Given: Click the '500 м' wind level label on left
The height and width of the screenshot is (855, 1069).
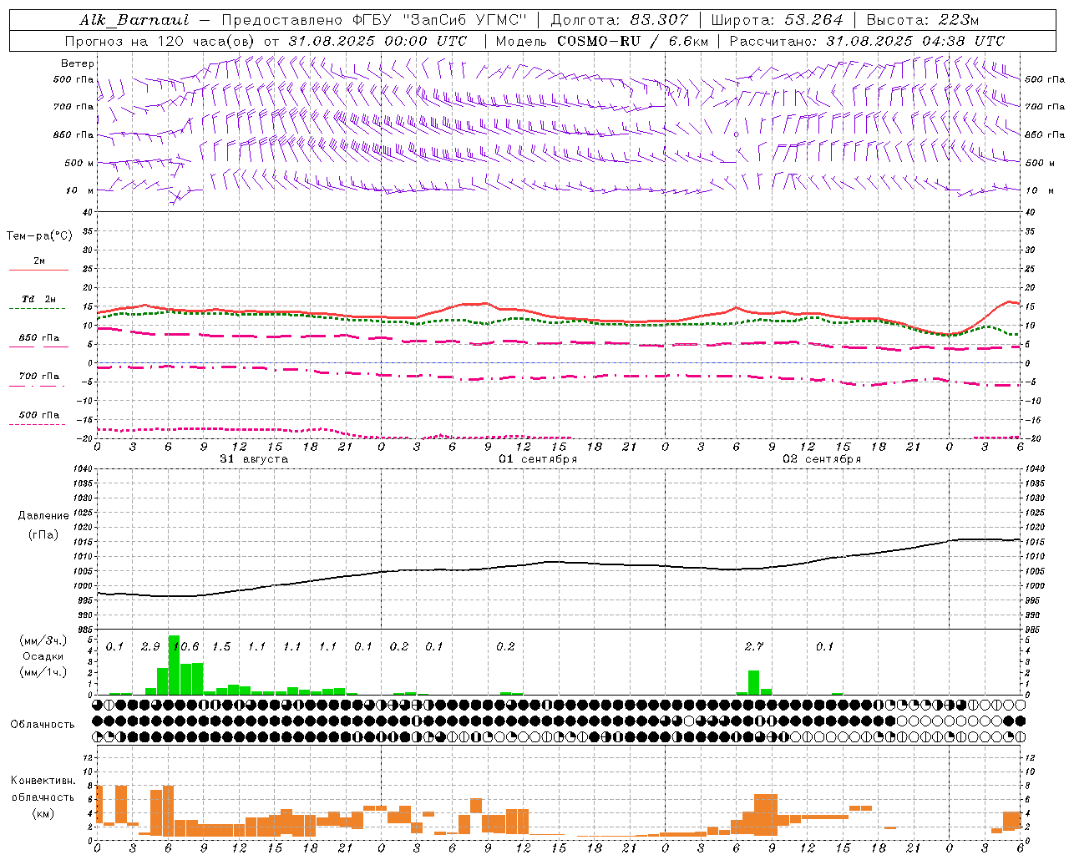Looking at the screenshot, I should (x=79, y=163).
